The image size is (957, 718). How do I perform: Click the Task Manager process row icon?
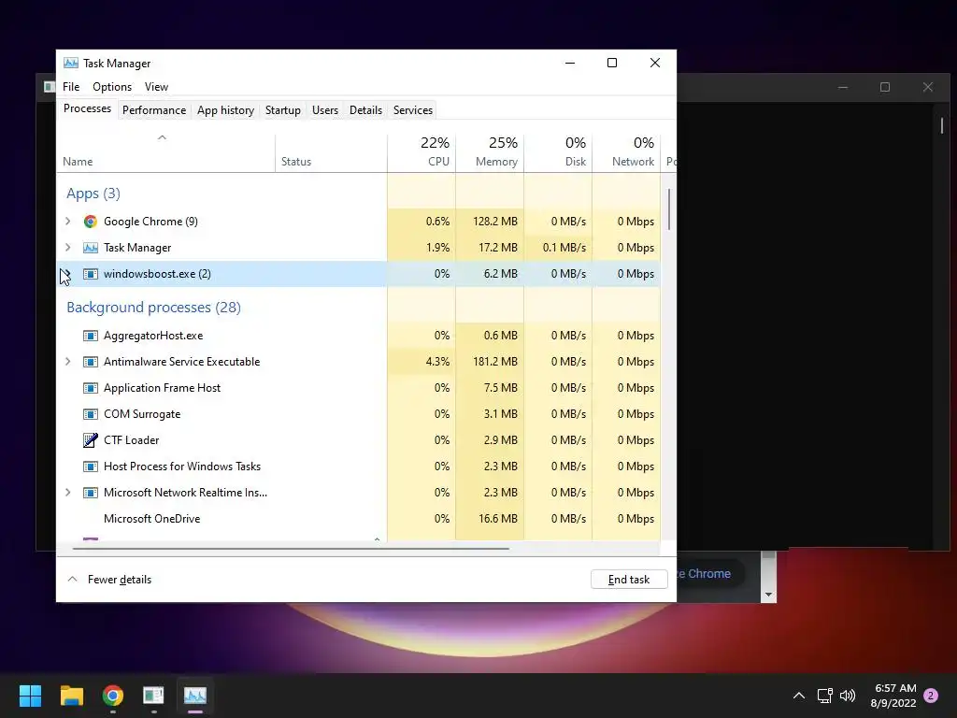point(91,248)
